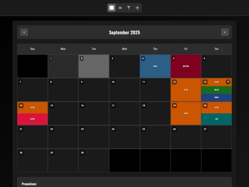This screenshot has height=187, width=249.
Task: Select the September 26 day cell
Action: pos(186,137)
